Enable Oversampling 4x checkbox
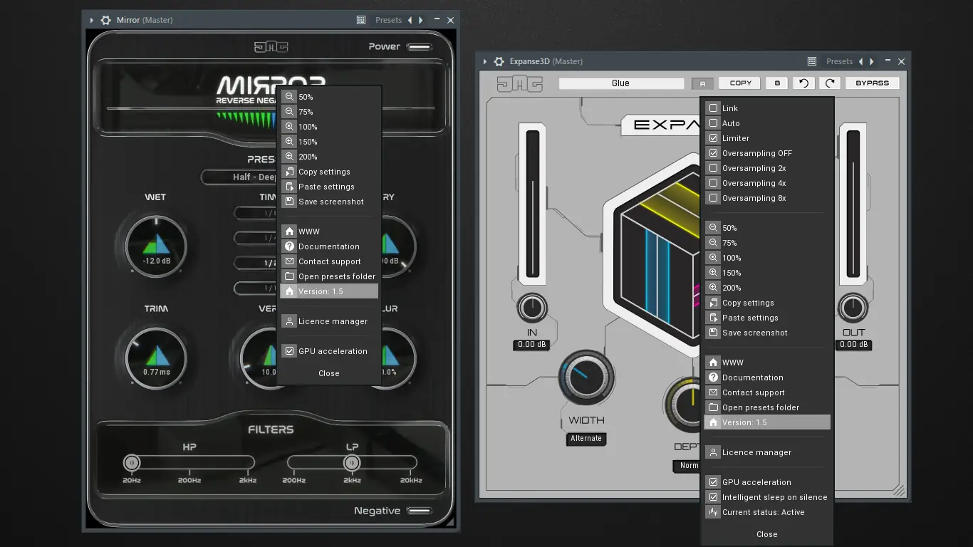The width and height of the screenshot is (973, 547). (x=713, y=183)
